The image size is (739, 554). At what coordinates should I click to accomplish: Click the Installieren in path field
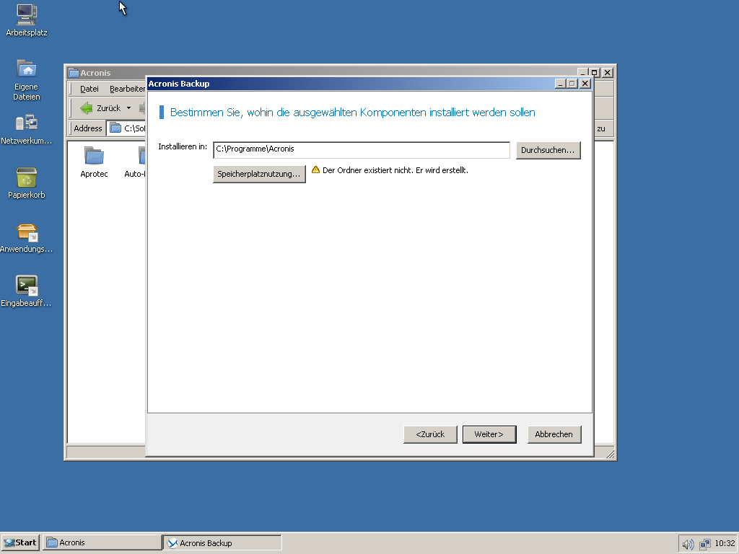tap(362, 149)
